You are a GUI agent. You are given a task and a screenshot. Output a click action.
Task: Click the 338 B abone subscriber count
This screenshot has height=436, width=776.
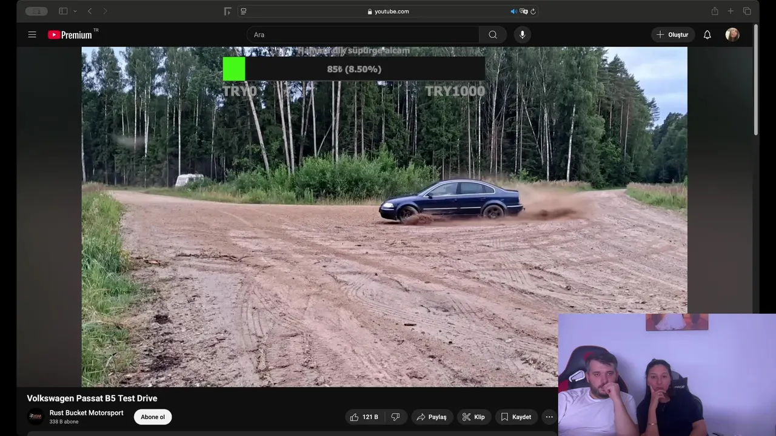coord(64,421)
